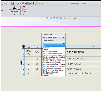Expand the Display/Delete Relations dropdown arrow
The image size is (101, 91).
[14, 14]
